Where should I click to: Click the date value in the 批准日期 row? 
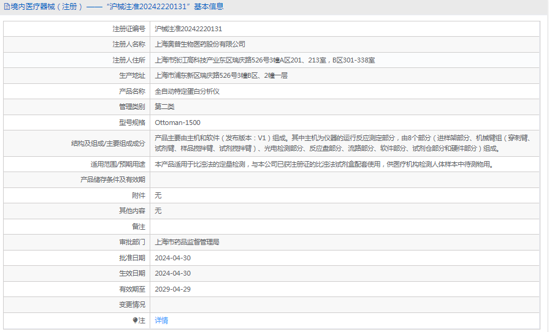[x=172, y=258]
